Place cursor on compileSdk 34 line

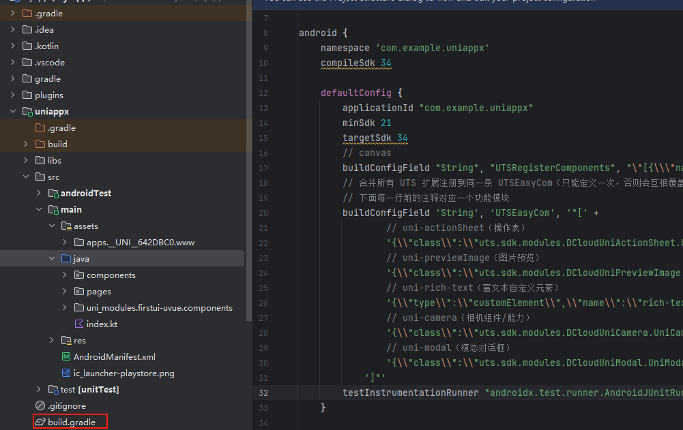coord(356,63)
